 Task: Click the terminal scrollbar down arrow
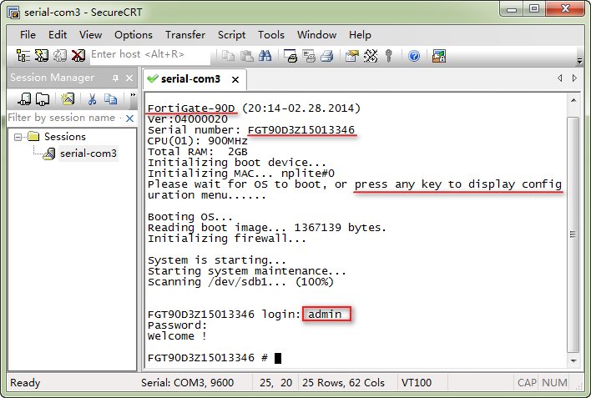pos(573,360)
